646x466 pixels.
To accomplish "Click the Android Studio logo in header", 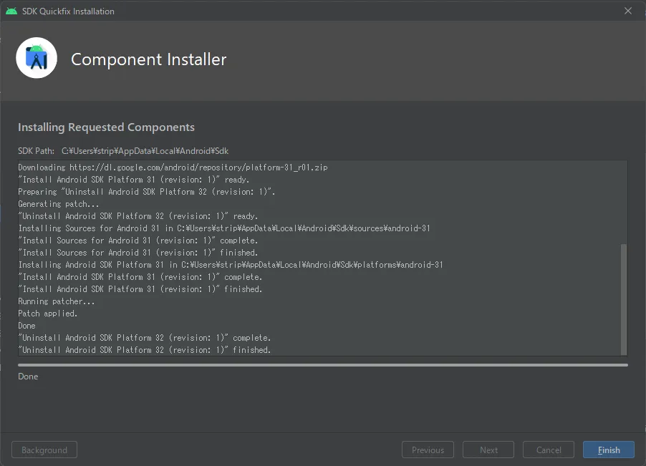I will coord(37,58).
